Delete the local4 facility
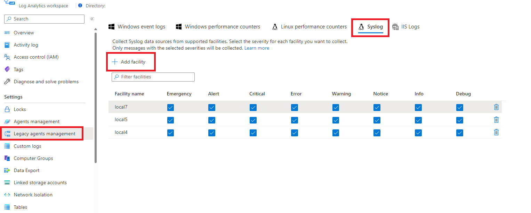531x213 pixels. (x=496, y=132)
